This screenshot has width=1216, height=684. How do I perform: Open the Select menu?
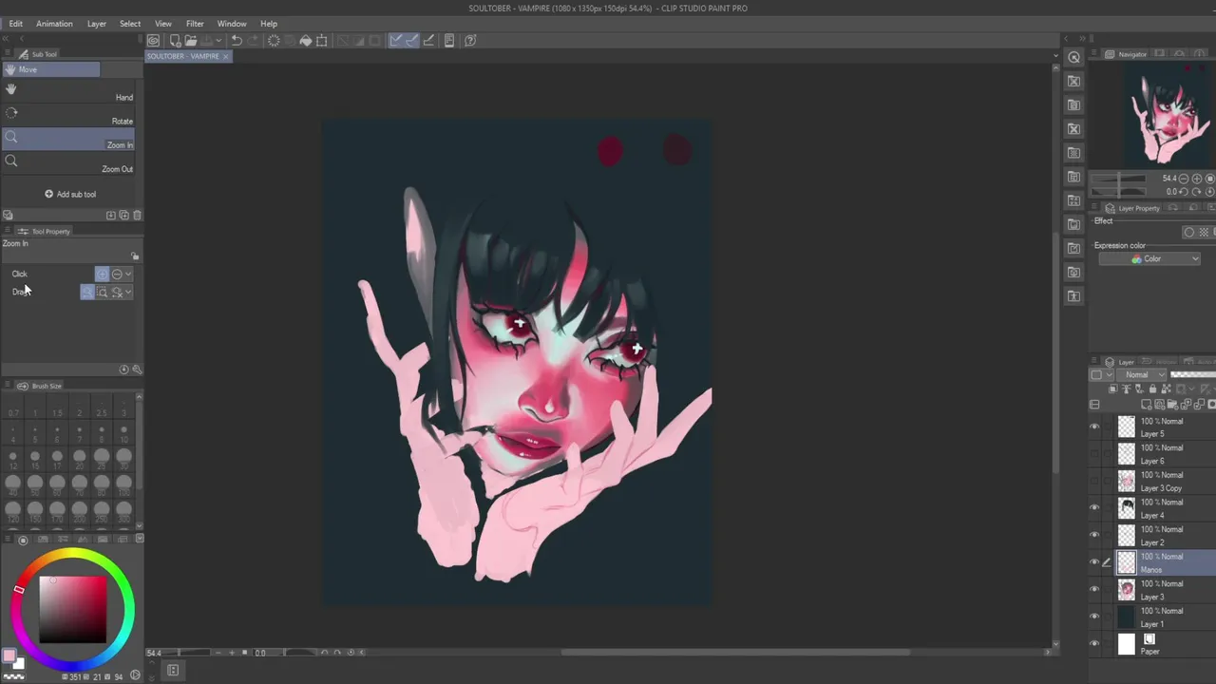(130, 24)
